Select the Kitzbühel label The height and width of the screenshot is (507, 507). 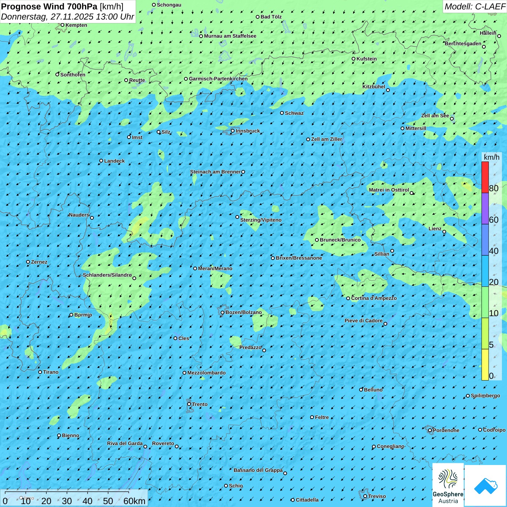[374, 87]
